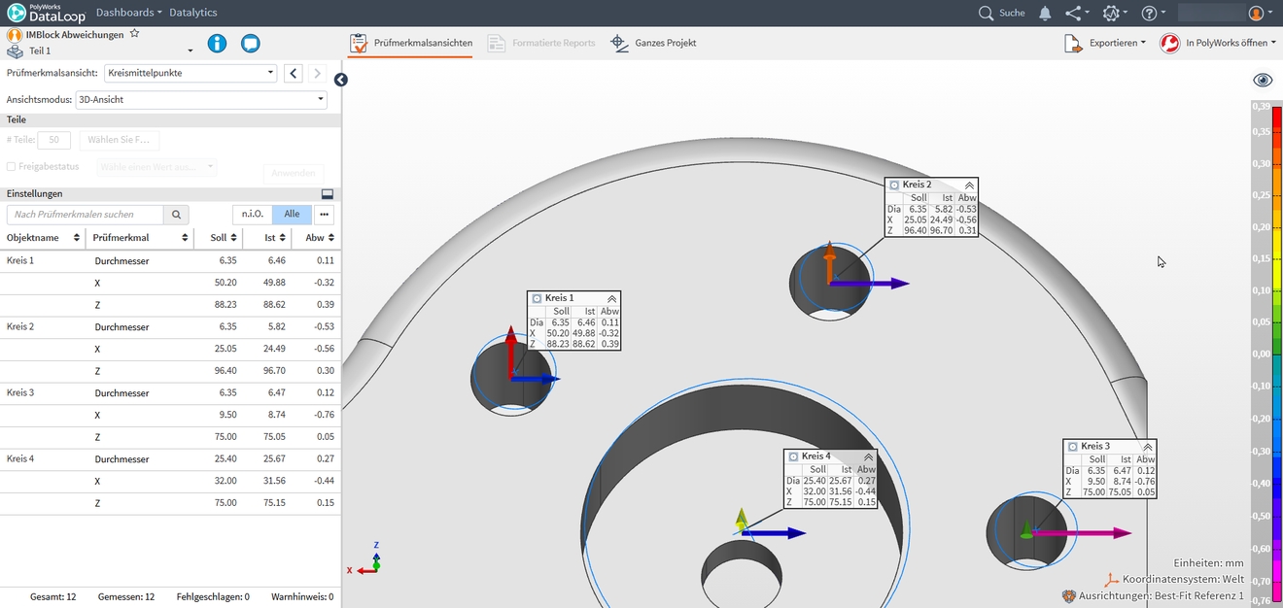The image size is (1283, 608).
Task: Switch to the Ganzes Projekt tab
Action: tap(653, 43)
